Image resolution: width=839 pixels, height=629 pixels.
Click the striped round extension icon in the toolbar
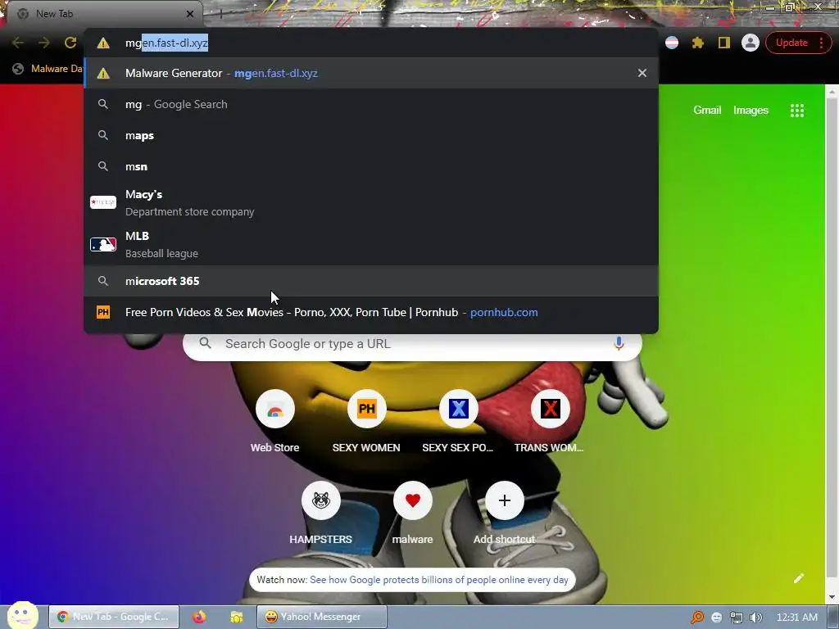pyautogui.click(x=672, y=43)
